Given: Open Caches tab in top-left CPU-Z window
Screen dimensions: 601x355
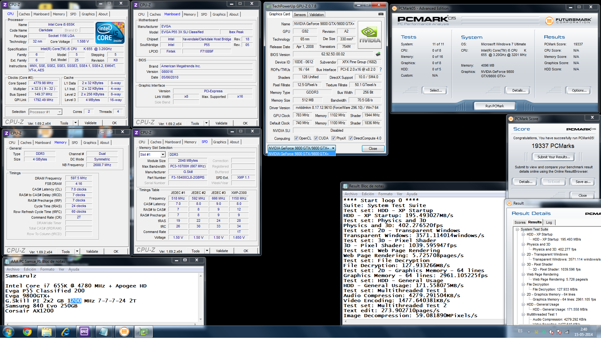Looking at the screenshot, I should [x=24, y=14].
